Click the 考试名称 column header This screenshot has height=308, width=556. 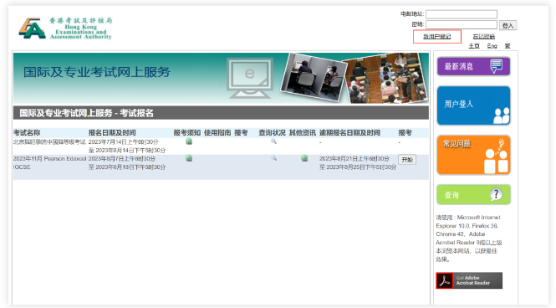click(27, 133)
